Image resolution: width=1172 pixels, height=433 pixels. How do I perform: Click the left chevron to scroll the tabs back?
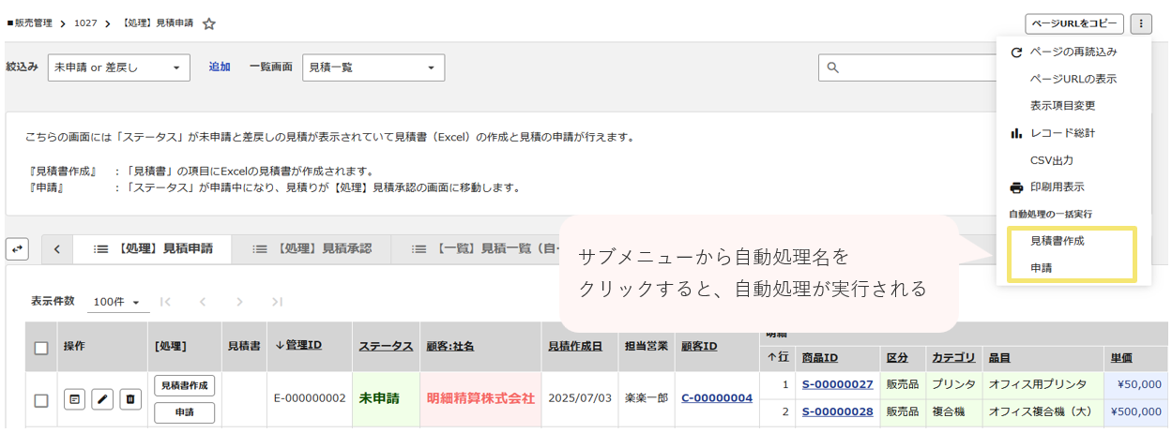[57, 249]
